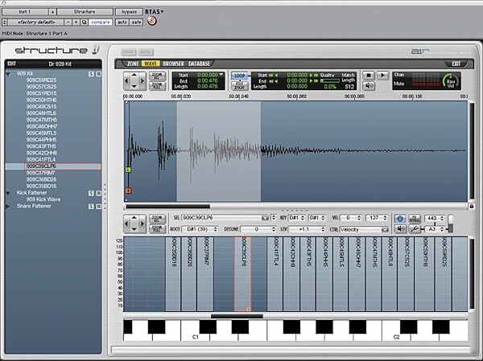Switch to the BROWSER tab
Viewport: 483px width, 361px height.
click(x=173, y=64)
